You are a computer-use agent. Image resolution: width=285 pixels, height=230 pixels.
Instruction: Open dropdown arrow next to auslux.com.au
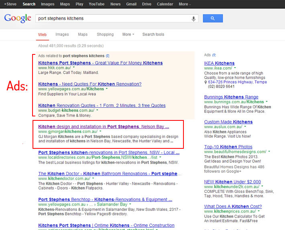(245, 126)
